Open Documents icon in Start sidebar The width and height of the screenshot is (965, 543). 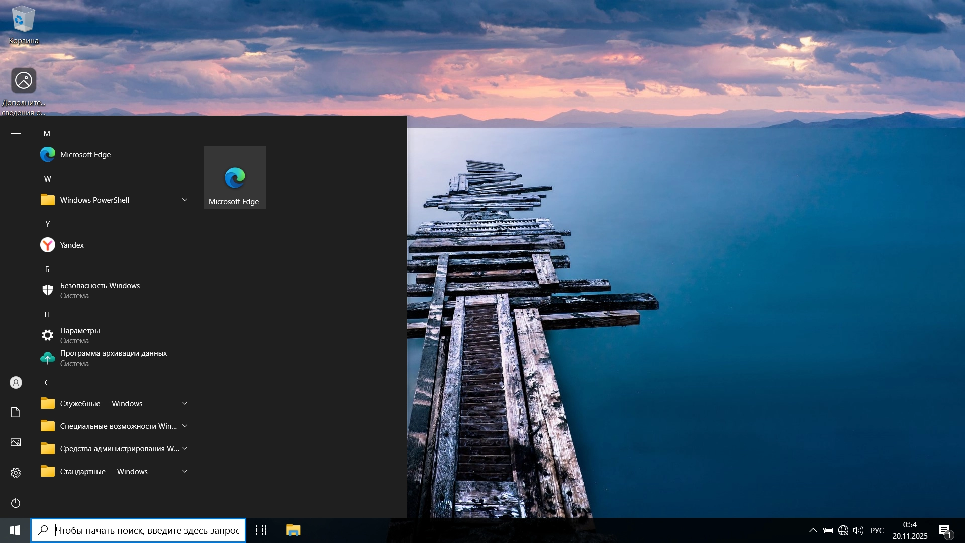coord(16,412)
